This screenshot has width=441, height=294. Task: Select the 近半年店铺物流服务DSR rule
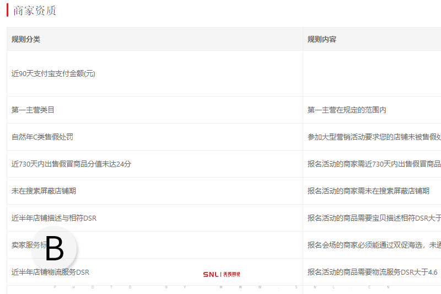(x=50, y=272)
